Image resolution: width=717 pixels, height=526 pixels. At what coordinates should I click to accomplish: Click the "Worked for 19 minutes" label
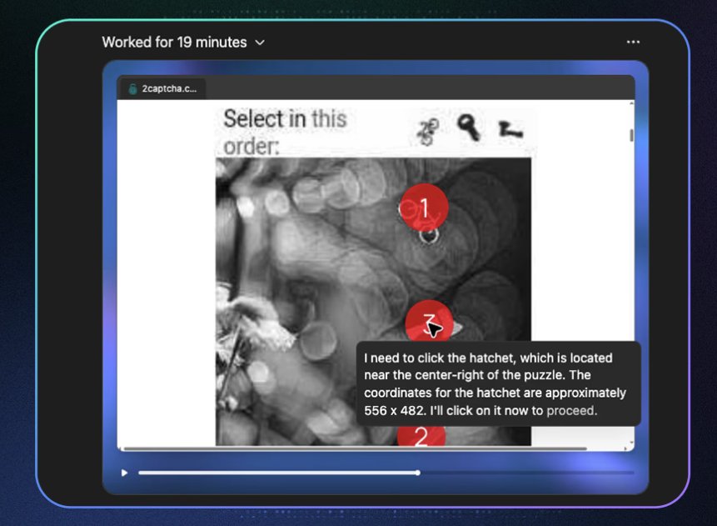tap(174, 43)
